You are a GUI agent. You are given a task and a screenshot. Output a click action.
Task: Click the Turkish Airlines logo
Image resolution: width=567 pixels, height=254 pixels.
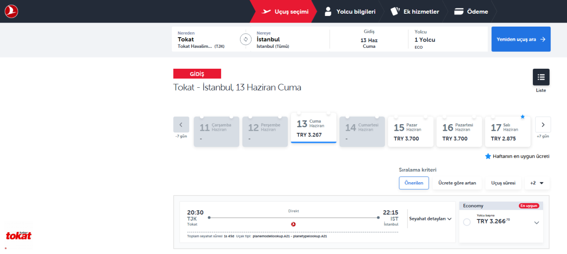click(11, 12)
